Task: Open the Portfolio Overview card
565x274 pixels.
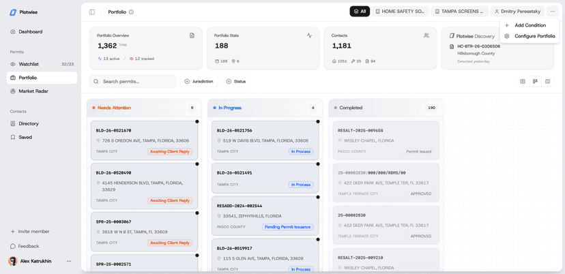Action: [146, 48]
